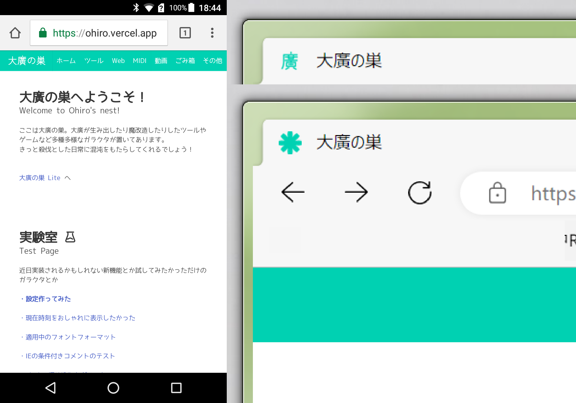Open the ごみ箱 navigation item
This screenshot has width=576, height=403.
pos(185,61)
